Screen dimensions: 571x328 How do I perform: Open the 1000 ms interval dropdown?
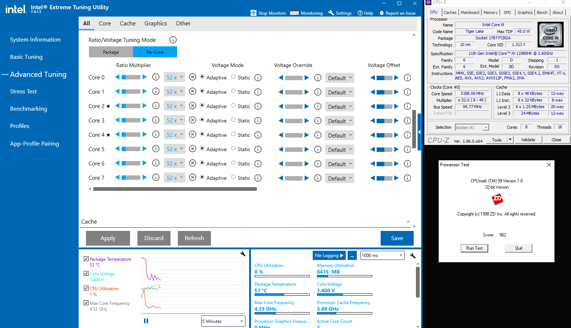coord(383,256)
